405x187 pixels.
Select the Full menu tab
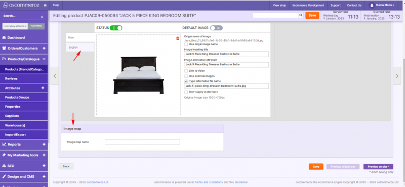[x=36, y=26]
